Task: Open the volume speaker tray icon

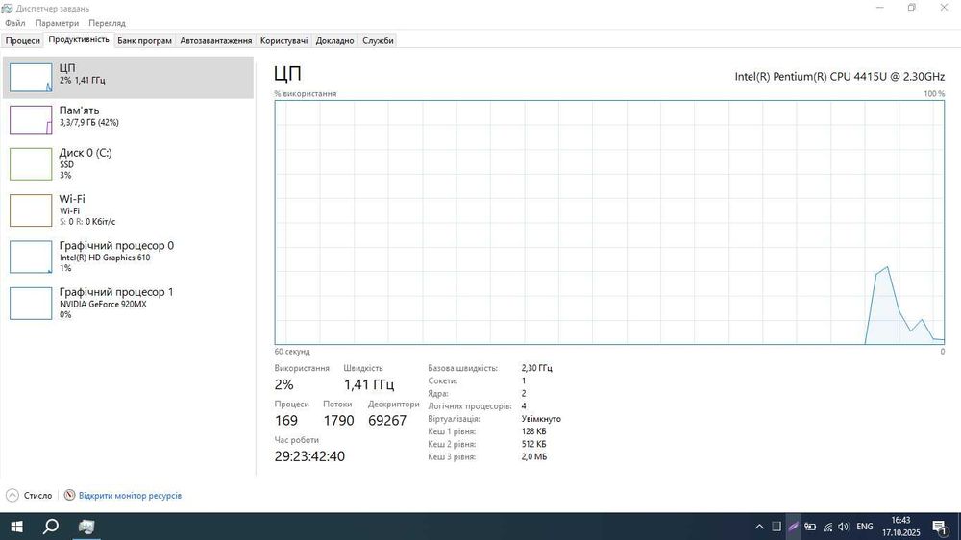Action: [844, 527]
